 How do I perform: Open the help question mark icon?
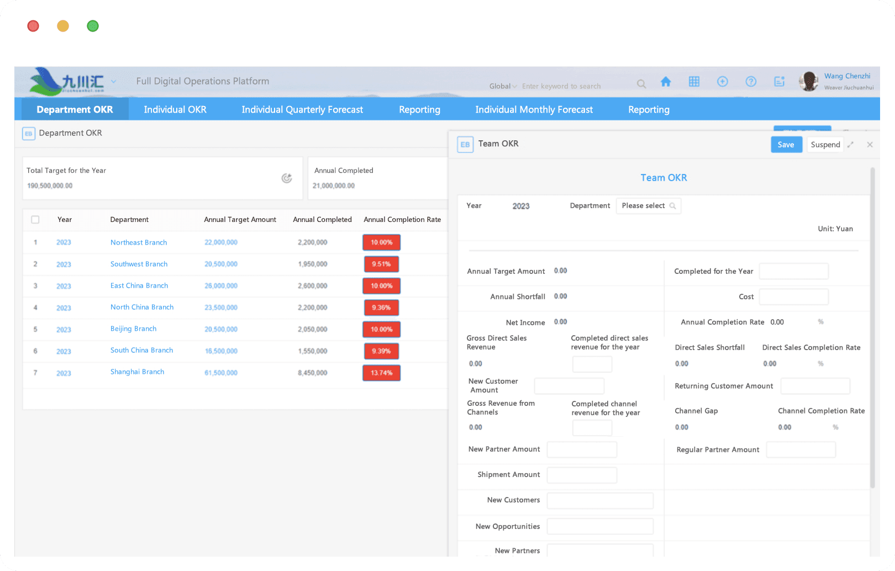pos(751,82)
